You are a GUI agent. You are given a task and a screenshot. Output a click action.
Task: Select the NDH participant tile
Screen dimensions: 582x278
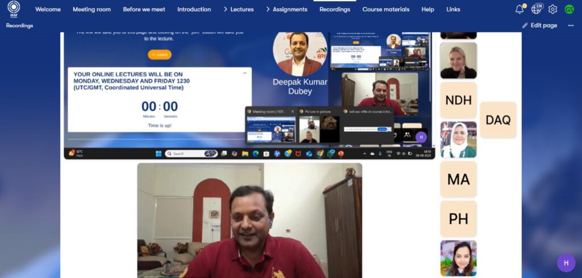click(458, 100)
